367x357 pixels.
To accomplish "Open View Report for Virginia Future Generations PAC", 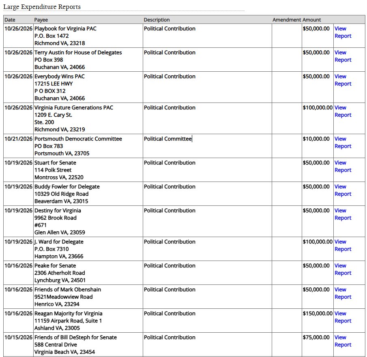I will (343, 111).
